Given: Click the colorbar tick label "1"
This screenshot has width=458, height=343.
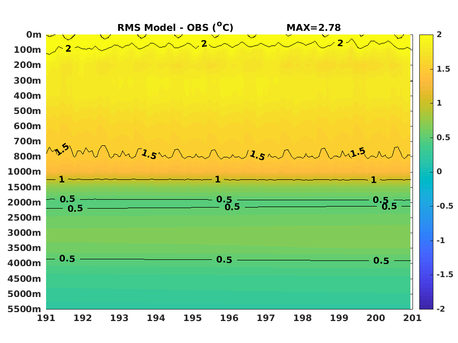Looking at the screenshot, I should pyautogui.click(x=439, y=103).
